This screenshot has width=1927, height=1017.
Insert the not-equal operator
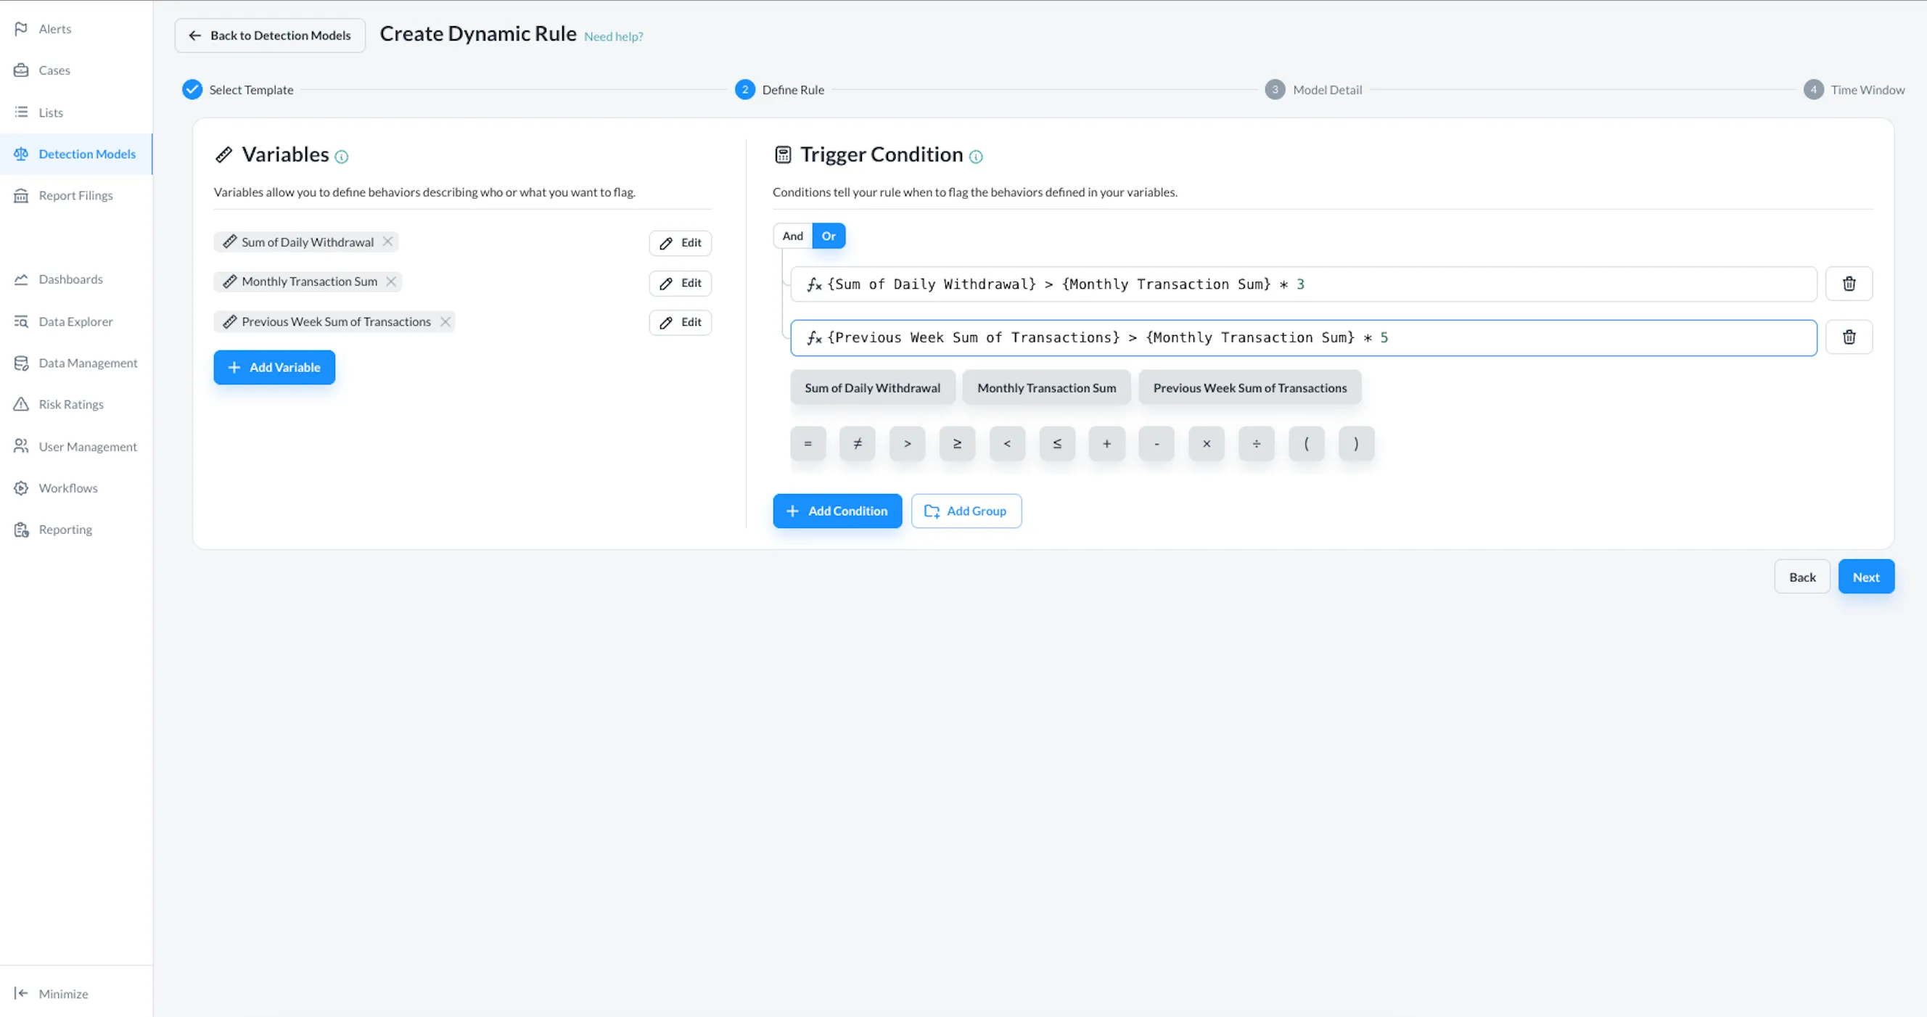(x=858, y=443)
